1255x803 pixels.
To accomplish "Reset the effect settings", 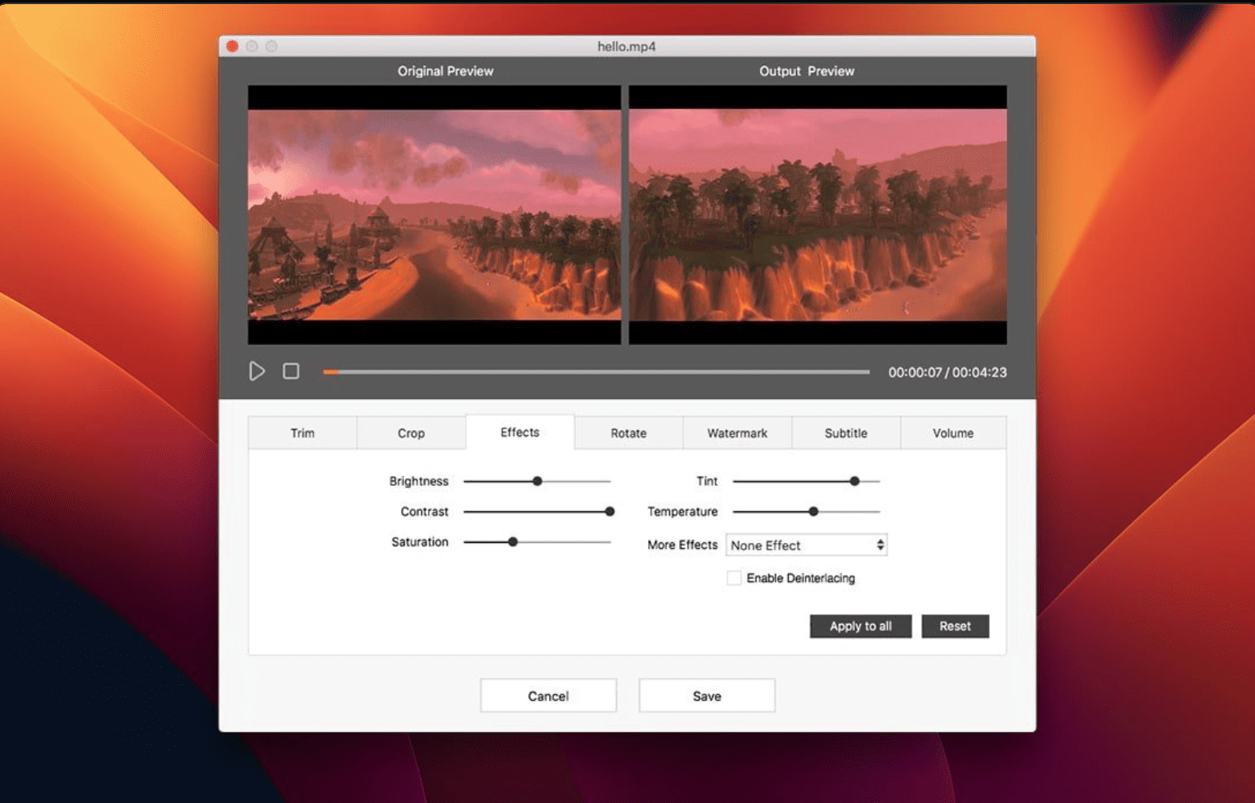I will point(955,626).
